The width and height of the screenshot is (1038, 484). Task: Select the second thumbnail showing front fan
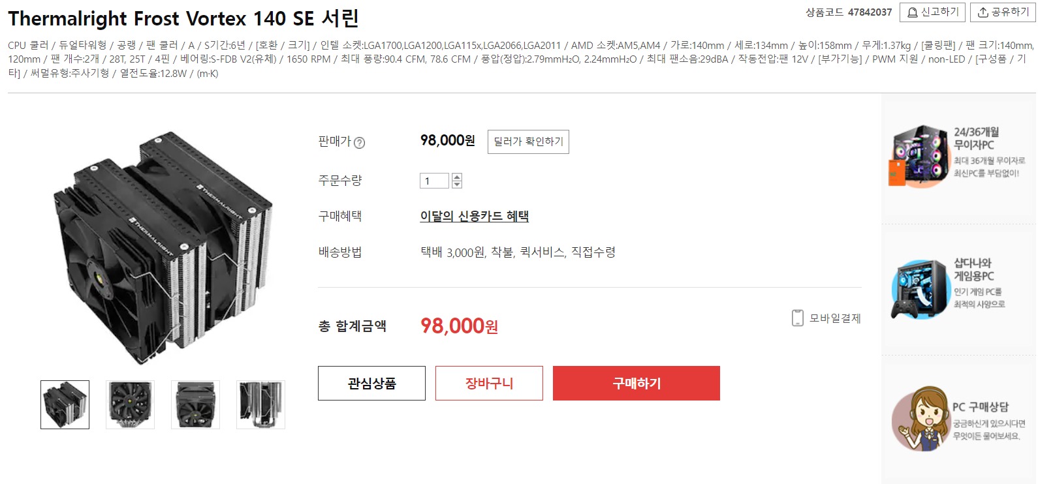[x=130, y=404]
